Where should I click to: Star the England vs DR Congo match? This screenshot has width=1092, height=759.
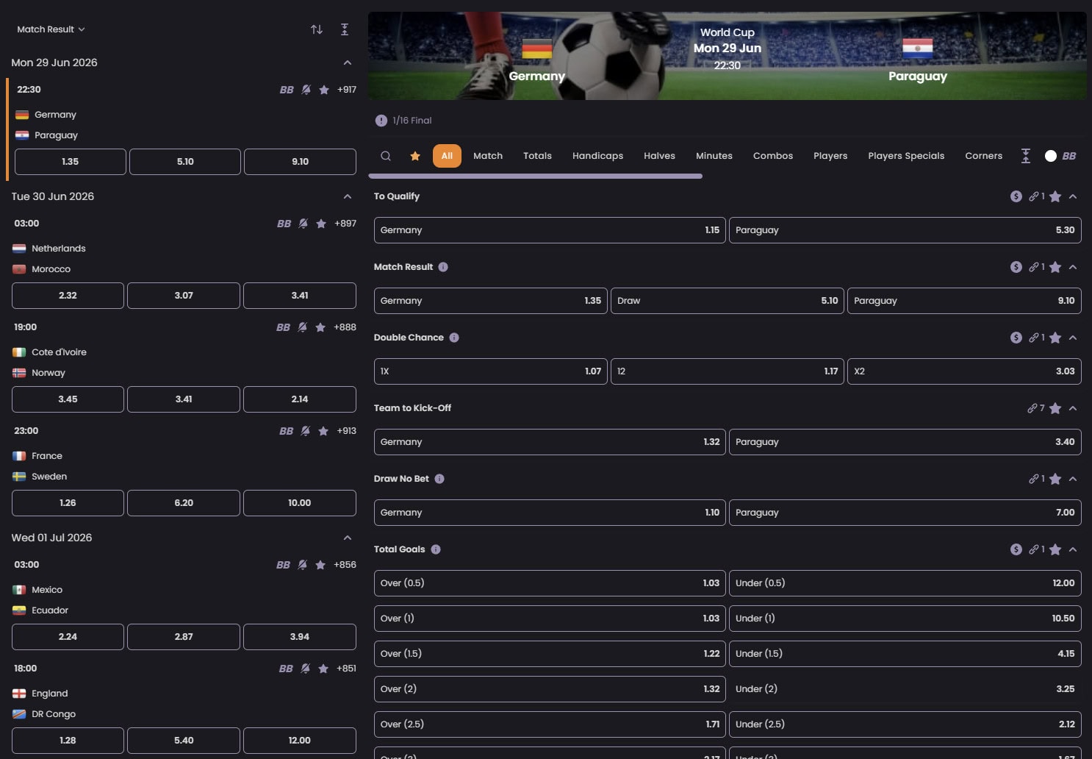click(323, 669)
